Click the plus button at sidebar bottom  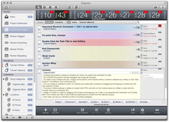click(x=7, y=117)
